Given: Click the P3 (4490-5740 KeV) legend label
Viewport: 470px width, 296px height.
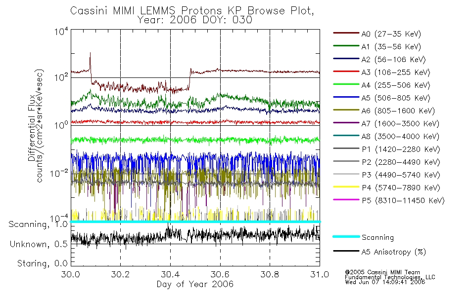Looking at the screenshot, I should 401,175.
